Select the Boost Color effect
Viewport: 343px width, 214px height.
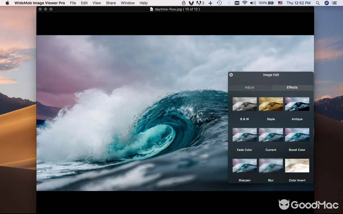coord(297,135)
